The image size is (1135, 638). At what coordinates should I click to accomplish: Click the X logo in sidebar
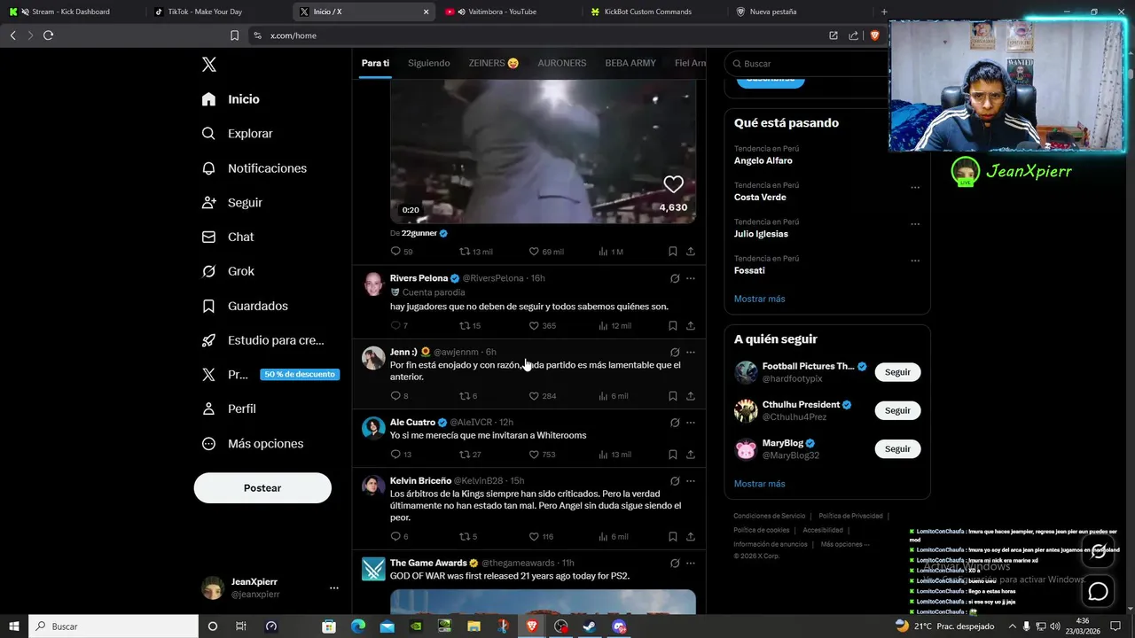pos(209,65)
